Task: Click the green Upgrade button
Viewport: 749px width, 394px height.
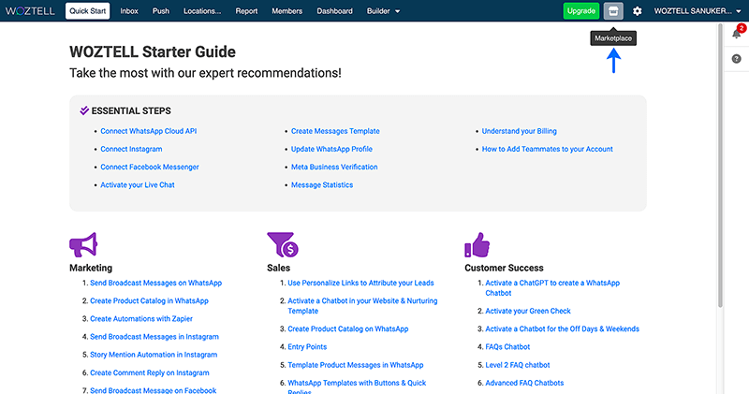Action: pos(580,11)
